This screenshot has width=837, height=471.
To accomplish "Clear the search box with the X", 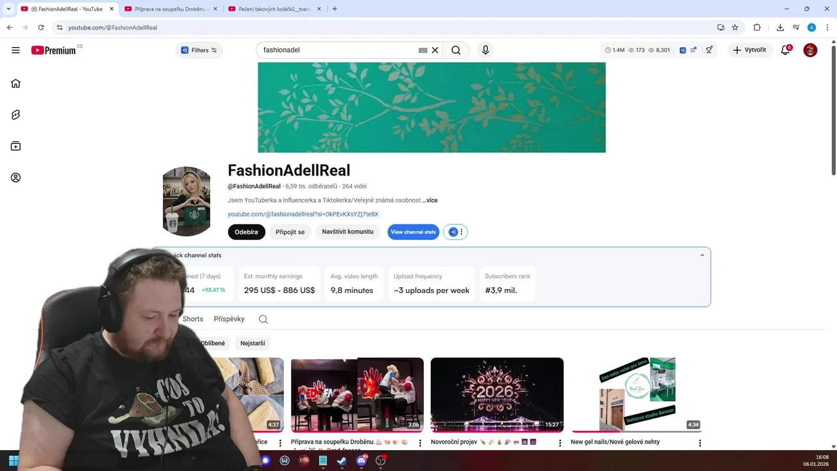I will point(435,50).
